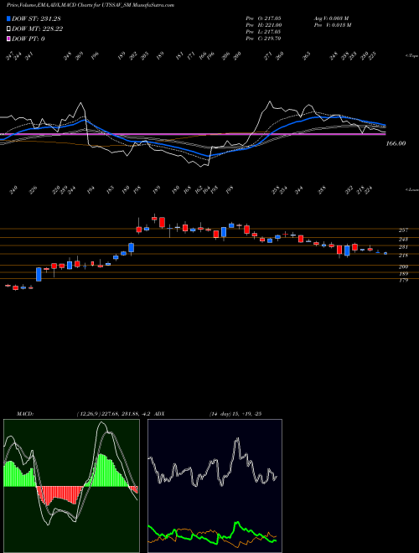Image resolution: width=419 pixels, height=553 pixels.
Task: Click the 'Pre V: 0.013 M' value
Action: [x=332, y=25]
